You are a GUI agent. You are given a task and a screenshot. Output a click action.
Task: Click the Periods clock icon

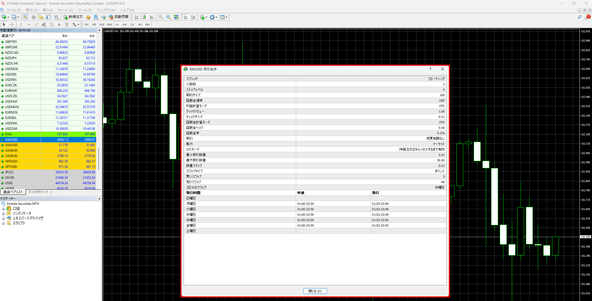pyautogui.click(x=212, y=17)
